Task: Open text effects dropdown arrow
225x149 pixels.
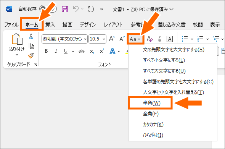Action: (x=119, y=51)
